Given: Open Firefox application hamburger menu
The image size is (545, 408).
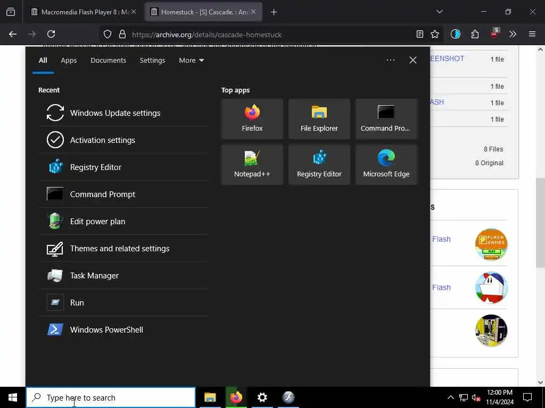Looking at the screenshot, I should click(x=532, y=34).
